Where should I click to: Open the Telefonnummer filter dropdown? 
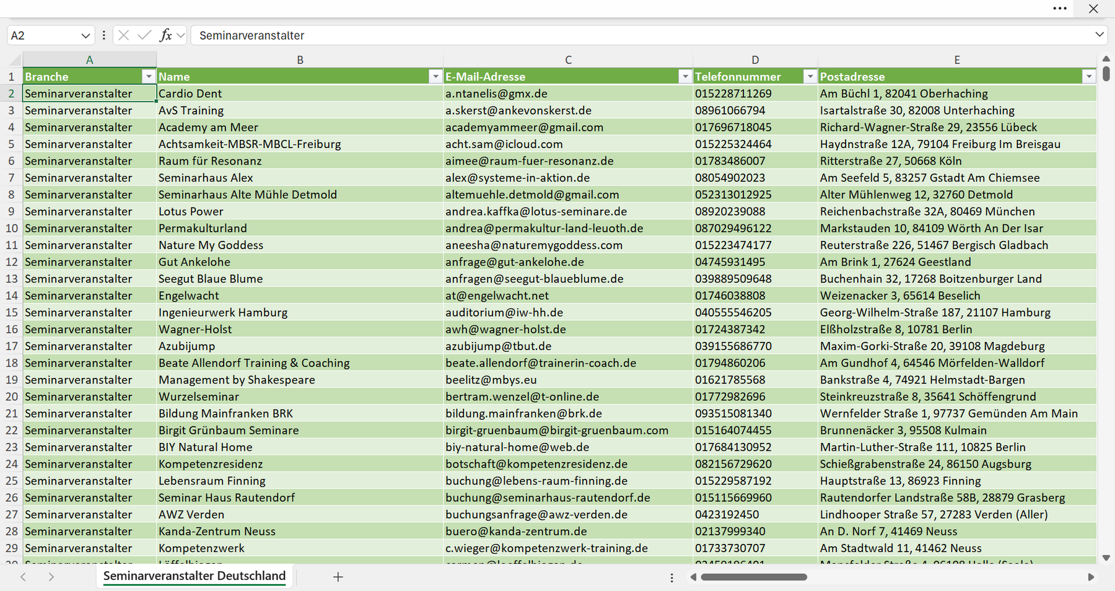pyautogui.click(x=810, y=77)
